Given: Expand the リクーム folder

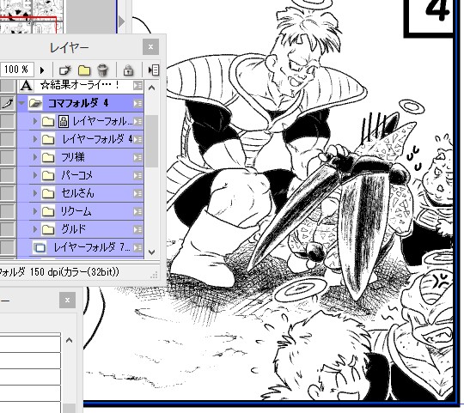Looking at the screenshot, I should click(x=35, y=212).
